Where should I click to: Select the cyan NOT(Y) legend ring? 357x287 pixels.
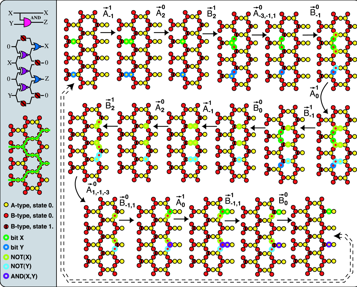point(6,266)
